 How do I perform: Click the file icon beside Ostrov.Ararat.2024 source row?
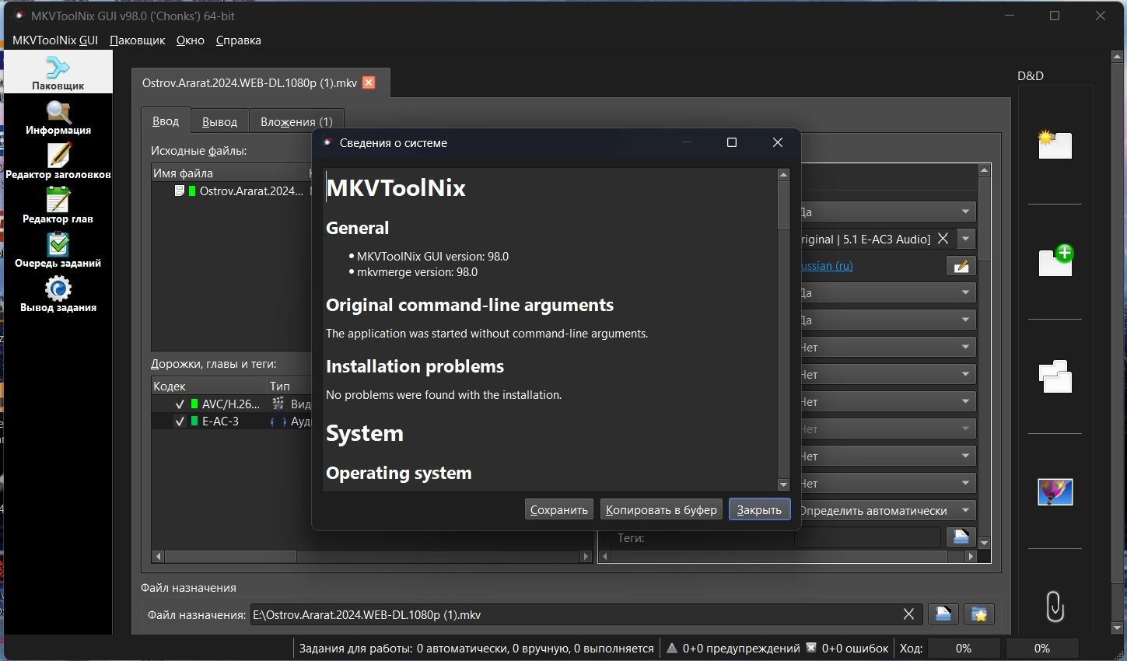tap(180, 191)
